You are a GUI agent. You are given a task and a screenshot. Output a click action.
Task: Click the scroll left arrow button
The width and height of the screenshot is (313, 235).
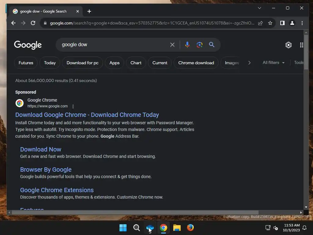click(x=9, y=212)
